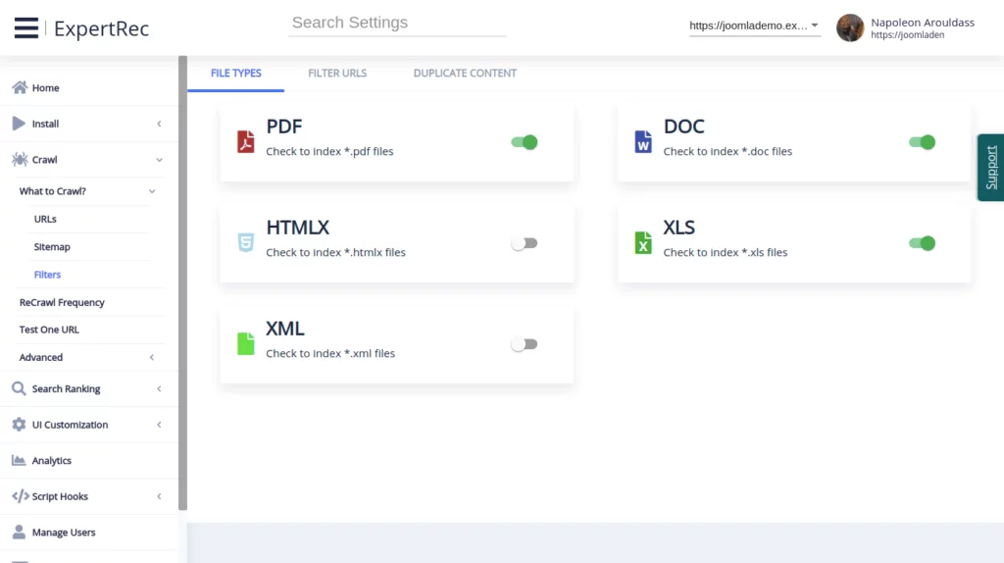Click the Search Ranking magnifier icon

[x=19, y=388]
